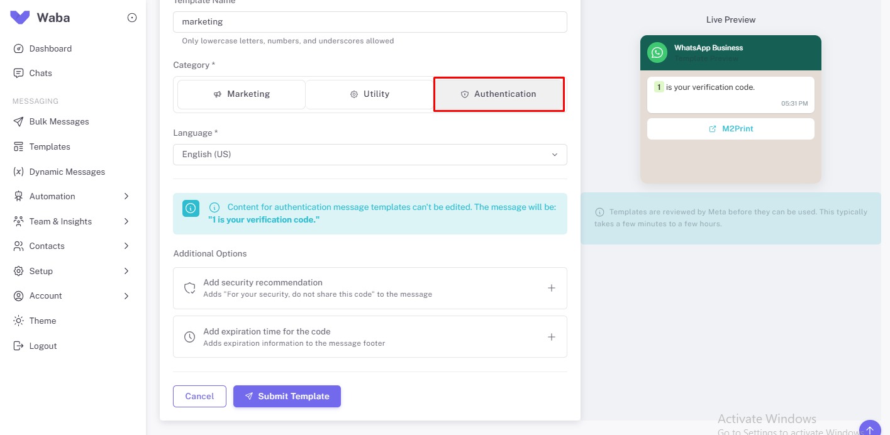This screenshot has height=435, width=890.
Task: Edit the Template Name field
Action: coord(370,21)
